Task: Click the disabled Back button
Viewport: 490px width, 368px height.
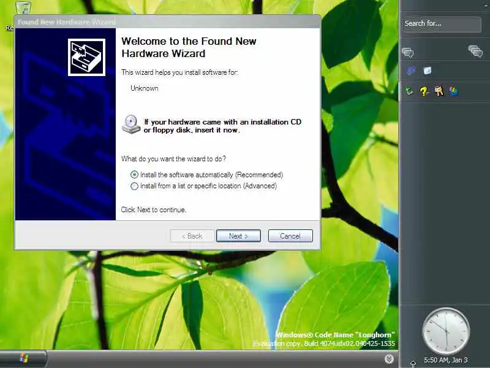Action: [x=192, y=236]
